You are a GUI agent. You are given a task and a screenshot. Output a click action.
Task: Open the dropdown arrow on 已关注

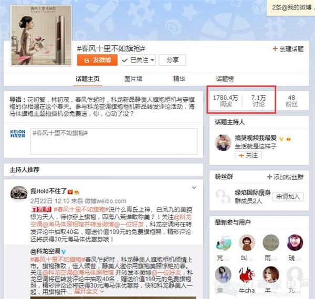click(152, 60)
